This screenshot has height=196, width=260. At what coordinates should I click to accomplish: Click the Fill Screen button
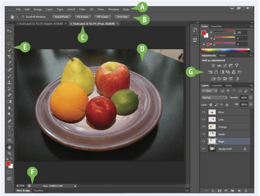pyautogui.click(x=102, y=17)
